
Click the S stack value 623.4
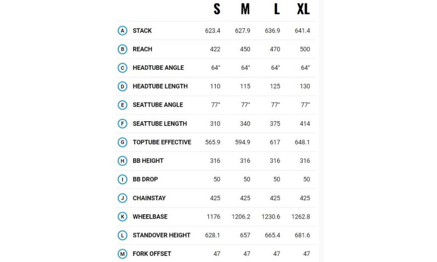coord(213,31)
